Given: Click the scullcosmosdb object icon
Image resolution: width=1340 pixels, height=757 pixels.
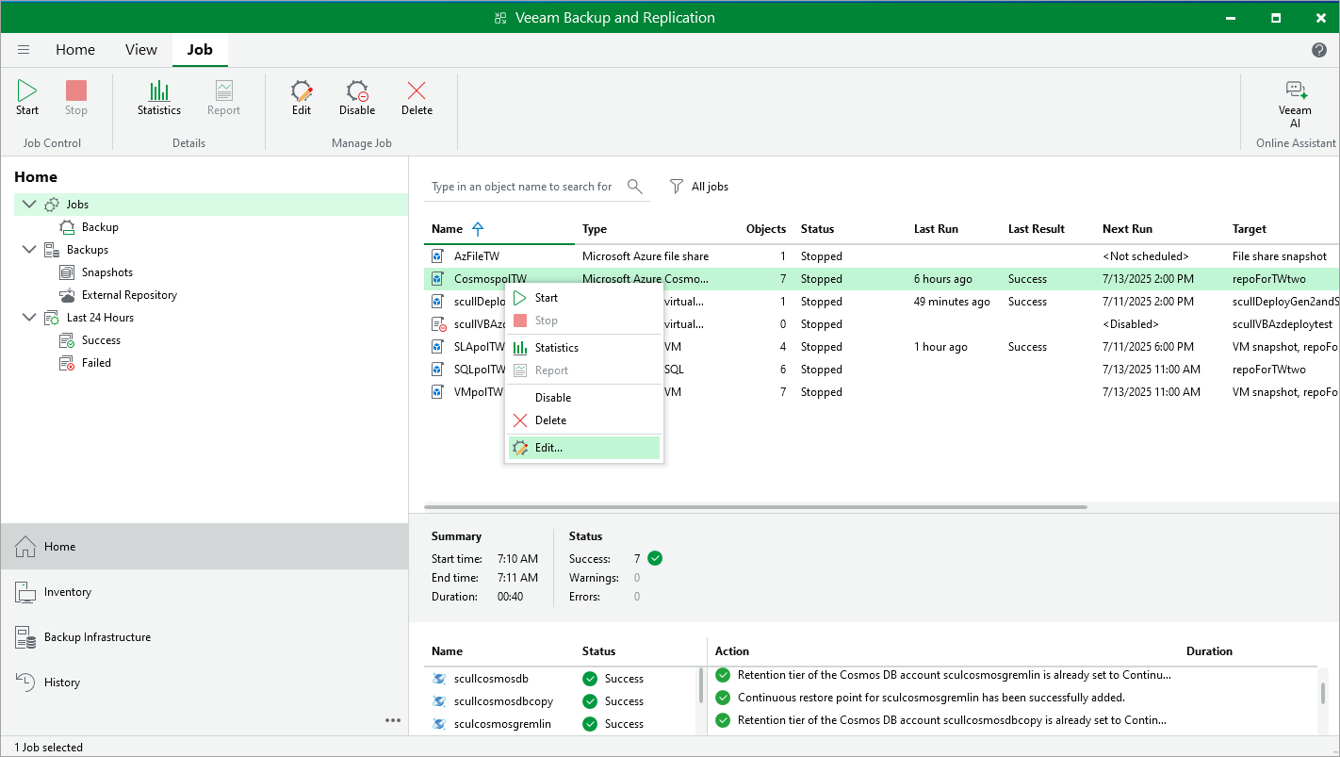Looking at the screenshot, I should coord(438,678).
